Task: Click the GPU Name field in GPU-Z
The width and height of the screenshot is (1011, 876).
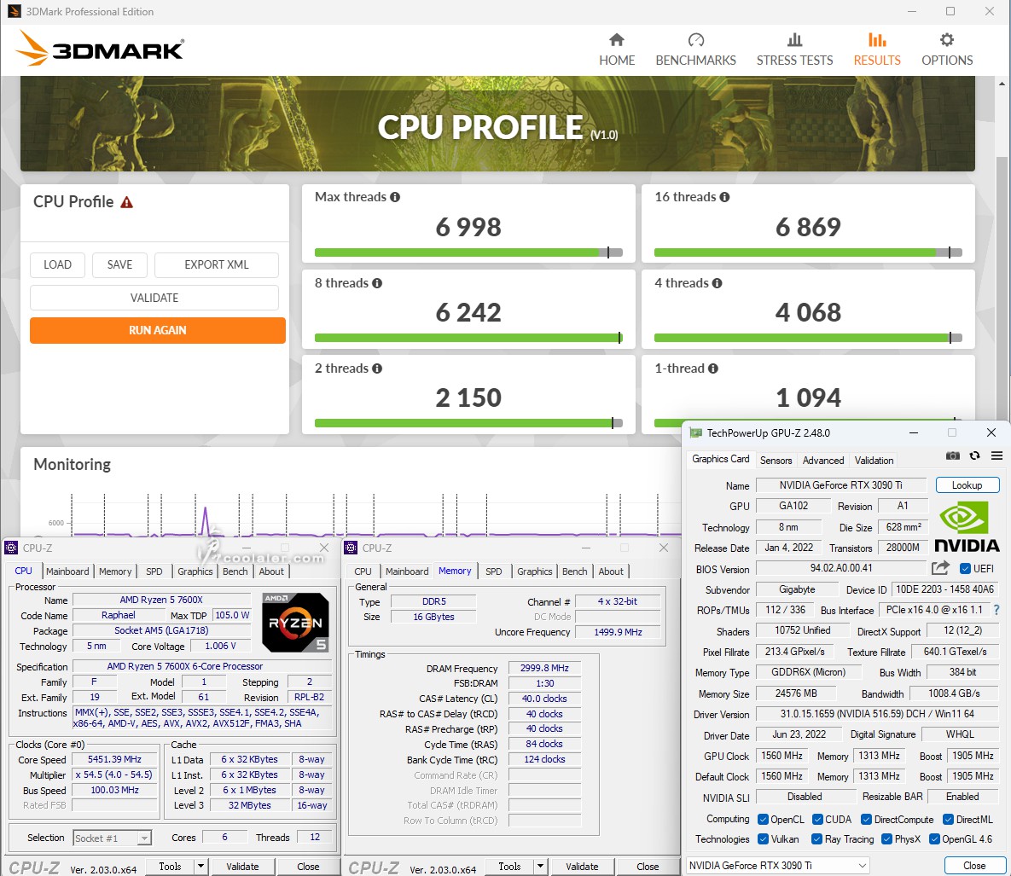Action: (840, 484)
